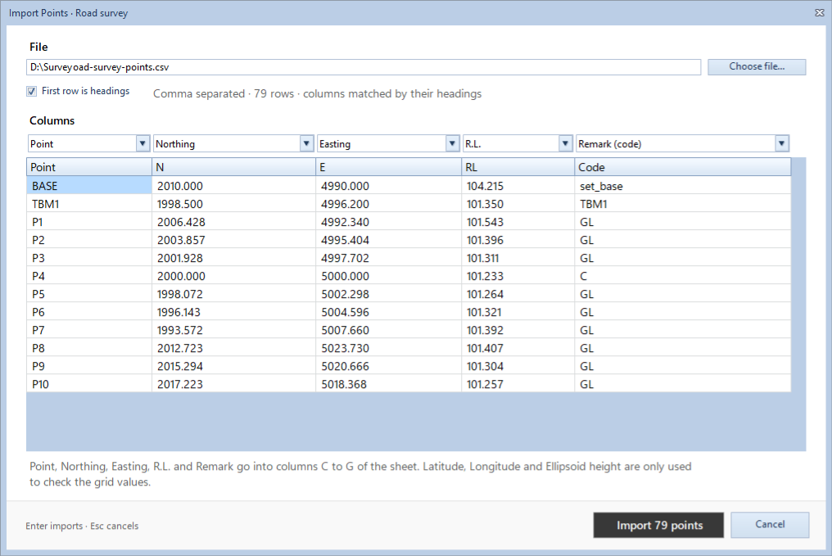Select the P9 point cell
This screenshot has width=832, height=556.
coord(89,366)
